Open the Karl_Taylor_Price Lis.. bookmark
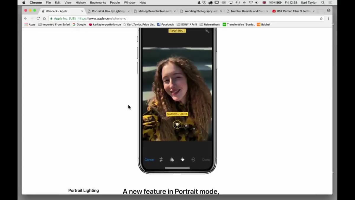355x200 pixels. click(139, 25)
